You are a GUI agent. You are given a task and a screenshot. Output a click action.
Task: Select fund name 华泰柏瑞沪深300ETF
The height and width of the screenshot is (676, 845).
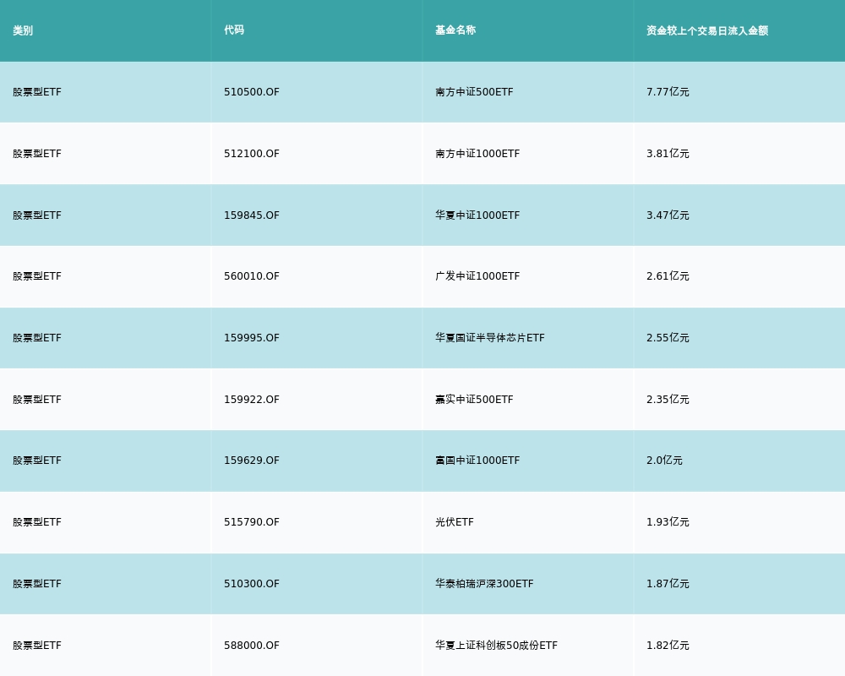(x=484, y=584)
